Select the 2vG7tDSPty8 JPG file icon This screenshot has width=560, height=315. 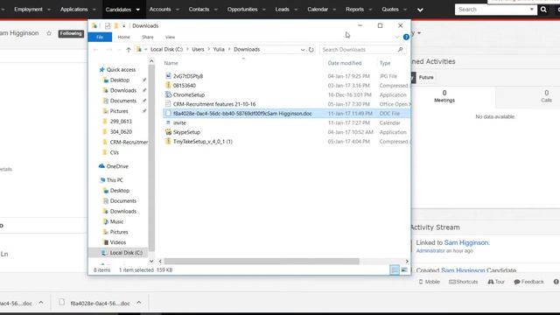point(168,76)
